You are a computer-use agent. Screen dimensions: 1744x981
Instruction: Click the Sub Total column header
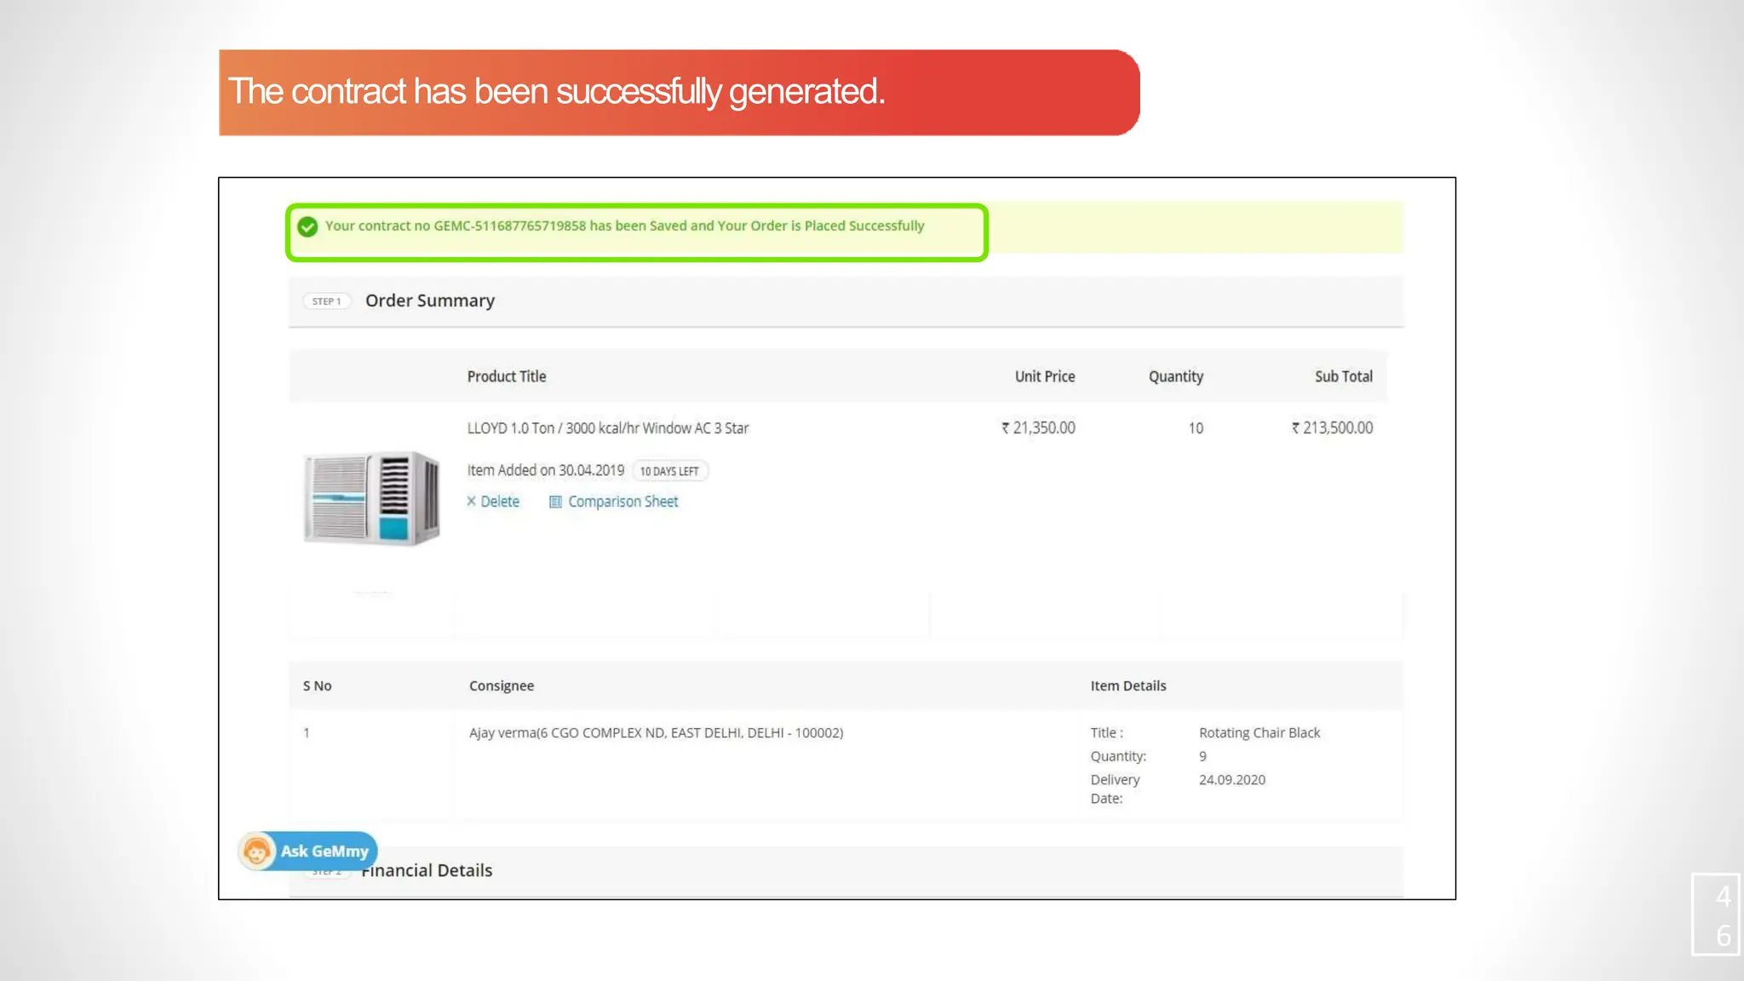[1343, 376]
